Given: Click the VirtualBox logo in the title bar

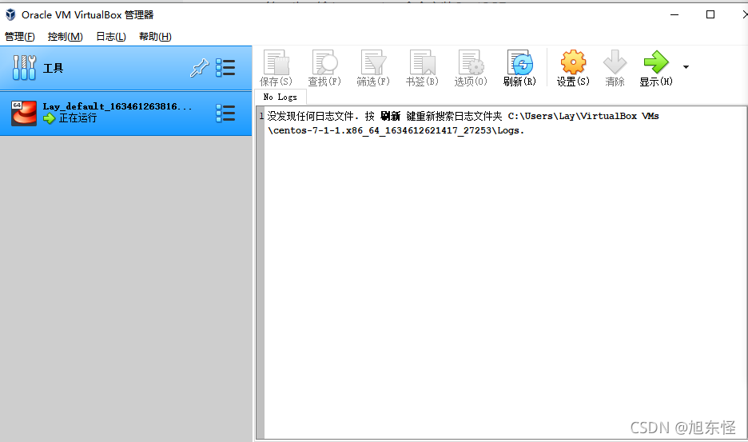Looking at the screenshot, I should pos(10,15).
